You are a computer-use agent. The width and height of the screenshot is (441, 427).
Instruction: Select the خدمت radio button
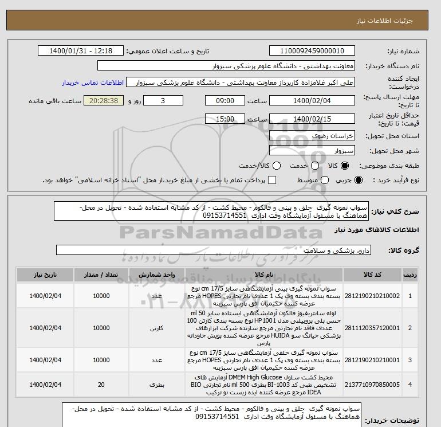point(315,166)
